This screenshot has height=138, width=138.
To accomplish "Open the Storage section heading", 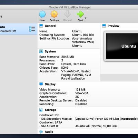I will coord(50,110).
